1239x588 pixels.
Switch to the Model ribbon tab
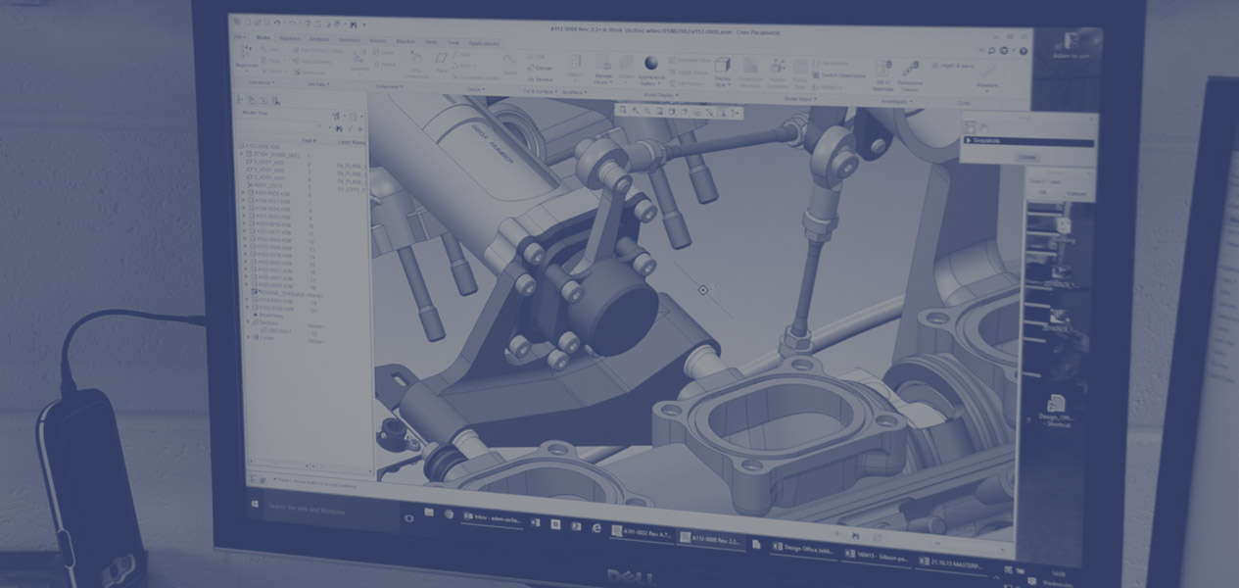[263, 38]
